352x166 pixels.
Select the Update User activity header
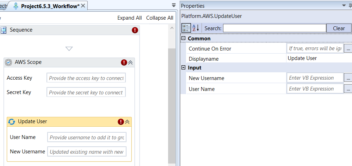[69, 122]
